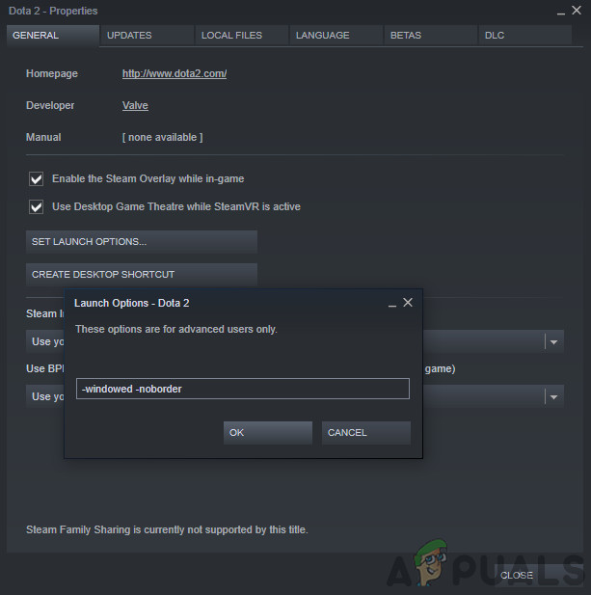Click the Set Launch Options button

142,242
